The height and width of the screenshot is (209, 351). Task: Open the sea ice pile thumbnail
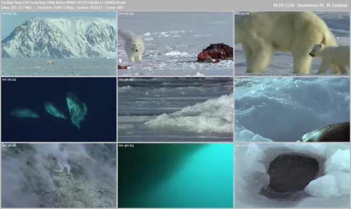pyautogui.click(x=175, y=110)
